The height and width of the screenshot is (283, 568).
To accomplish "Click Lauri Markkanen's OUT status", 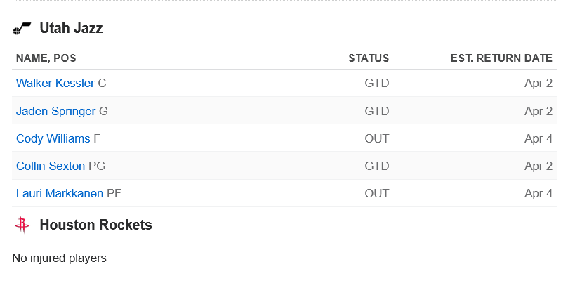I will [377, 194].
